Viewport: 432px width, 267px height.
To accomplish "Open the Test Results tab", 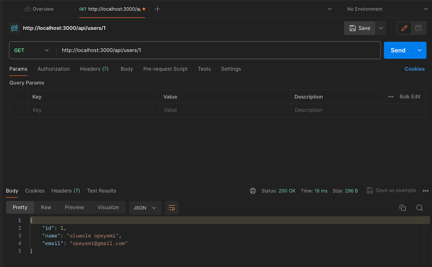I will 102,191.
